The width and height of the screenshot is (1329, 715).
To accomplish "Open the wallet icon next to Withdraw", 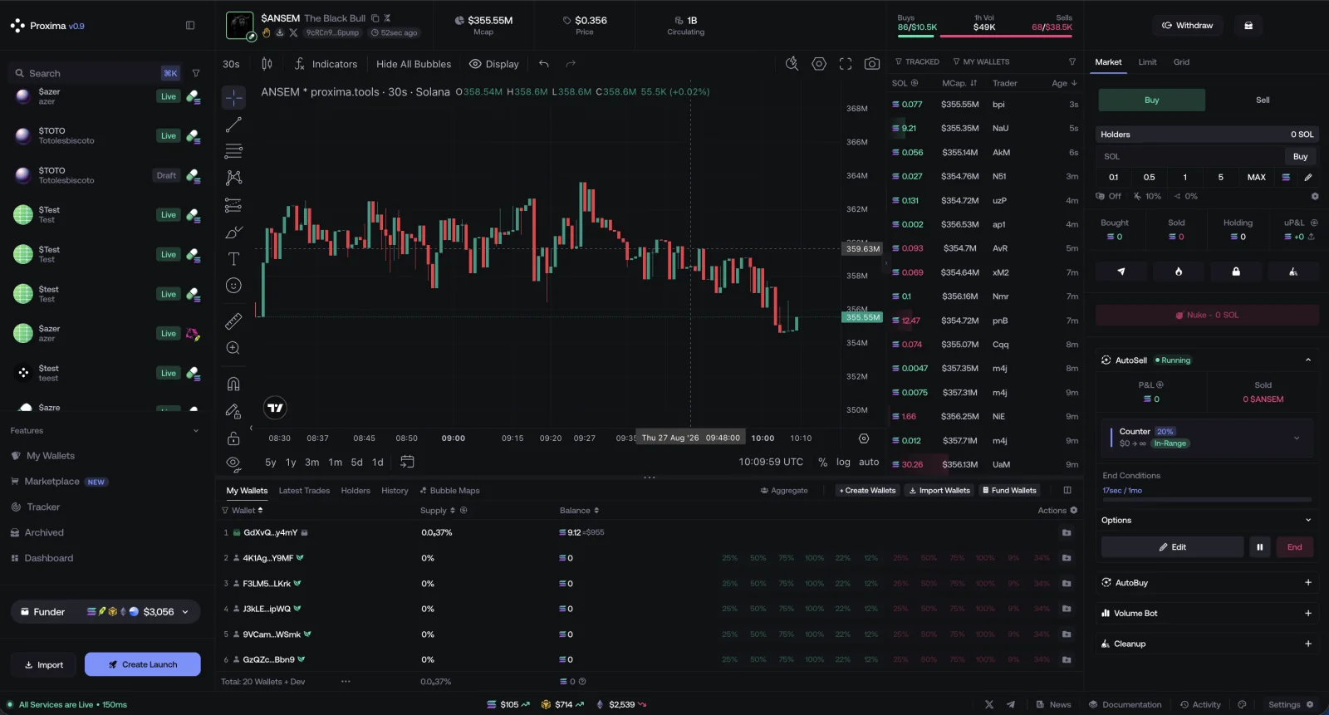I will pos(1248,26).
